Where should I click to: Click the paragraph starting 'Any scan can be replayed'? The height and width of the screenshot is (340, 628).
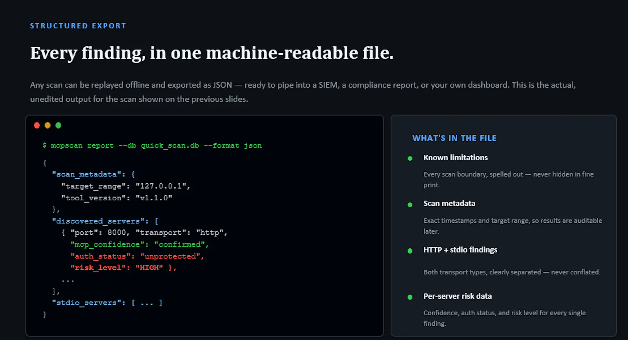pos(303,92)
